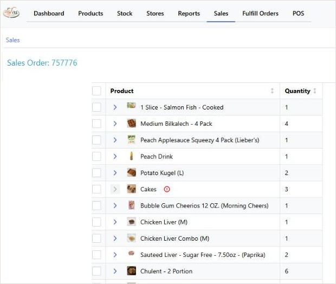Click the Sales Order: 757776 heading

[x=42, y=63]
